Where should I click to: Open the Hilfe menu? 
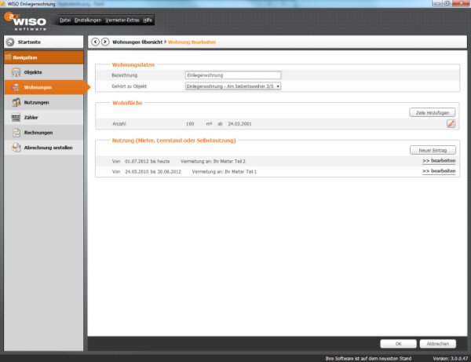(148, 19)
